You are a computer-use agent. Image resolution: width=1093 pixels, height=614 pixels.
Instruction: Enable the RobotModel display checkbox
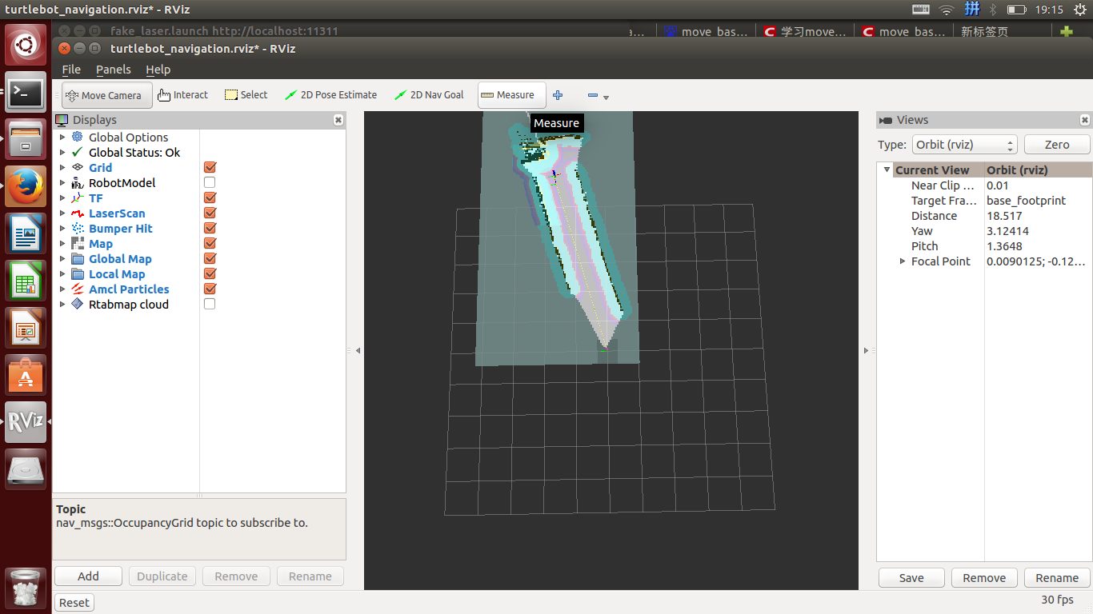210,183
